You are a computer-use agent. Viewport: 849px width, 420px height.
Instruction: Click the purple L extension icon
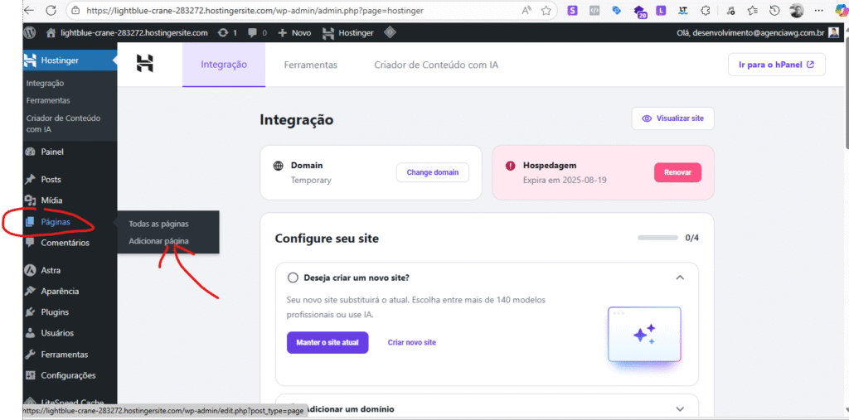[x=661, y=10]
